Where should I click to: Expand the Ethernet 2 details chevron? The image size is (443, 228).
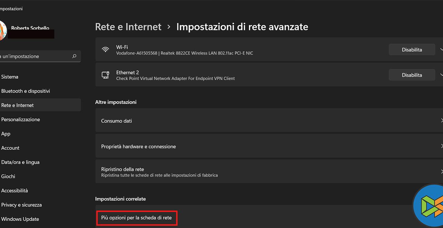click(x=441, y=75)
